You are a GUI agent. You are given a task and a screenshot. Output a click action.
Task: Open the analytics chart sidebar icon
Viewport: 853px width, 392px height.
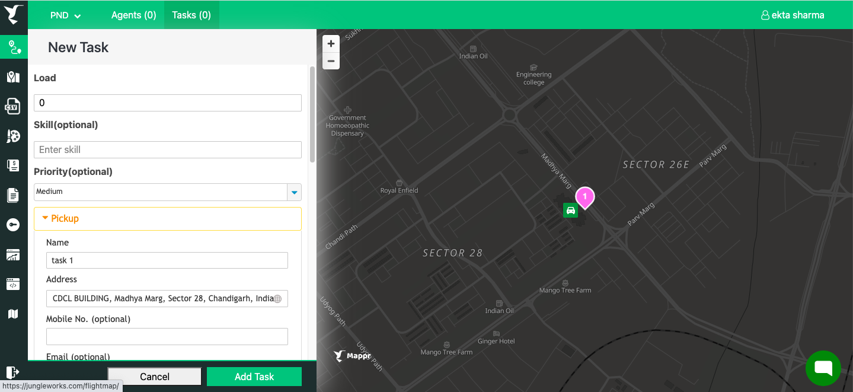pos(13,255)
